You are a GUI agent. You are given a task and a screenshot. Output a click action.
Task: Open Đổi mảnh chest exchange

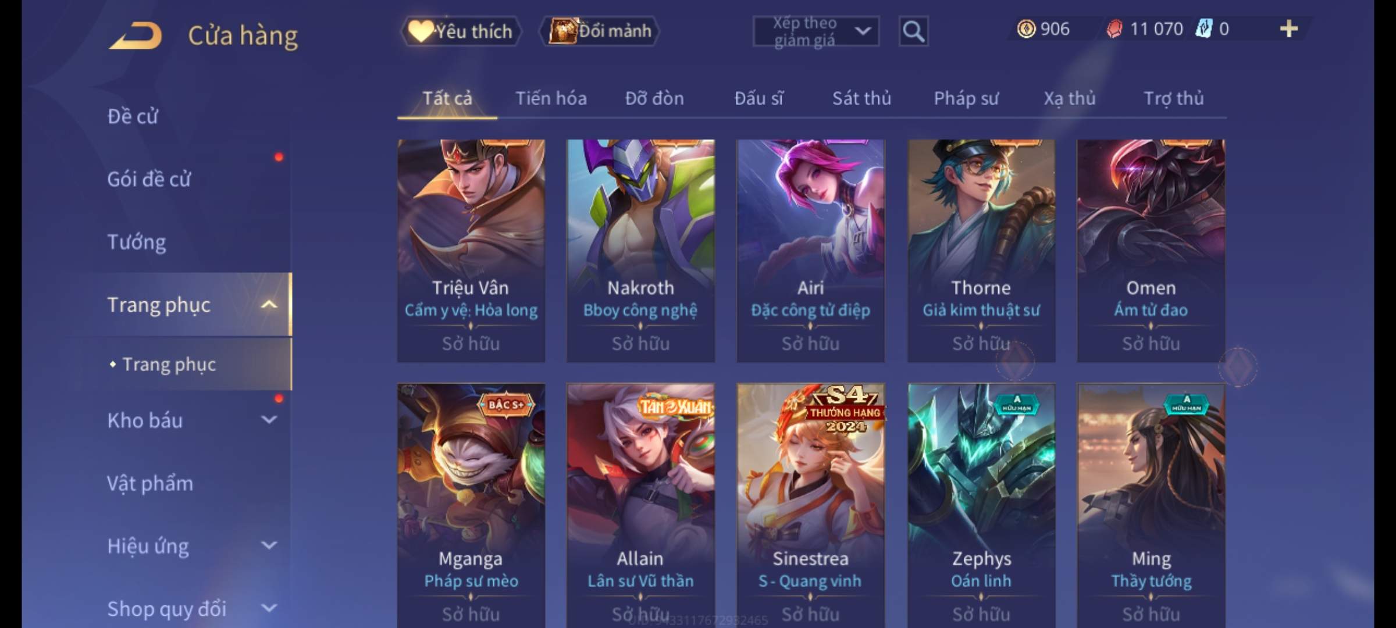coord(600,31)
